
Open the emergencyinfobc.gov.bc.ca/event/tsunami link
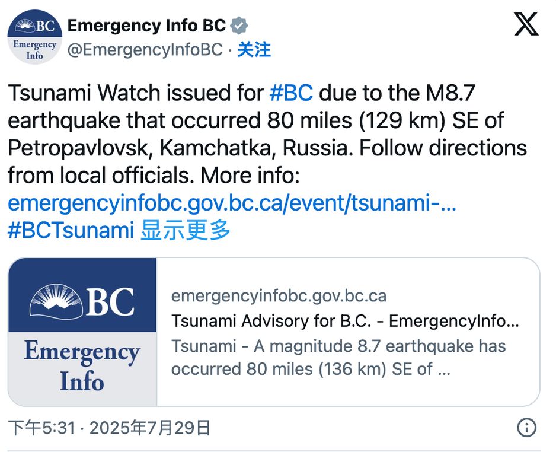[232, 203]
